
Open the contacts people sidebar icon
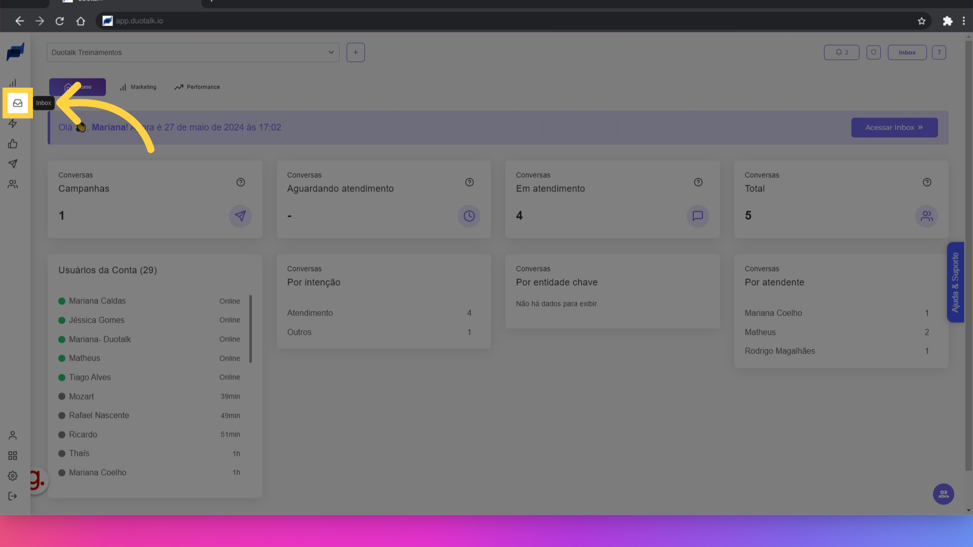[13, 184]
